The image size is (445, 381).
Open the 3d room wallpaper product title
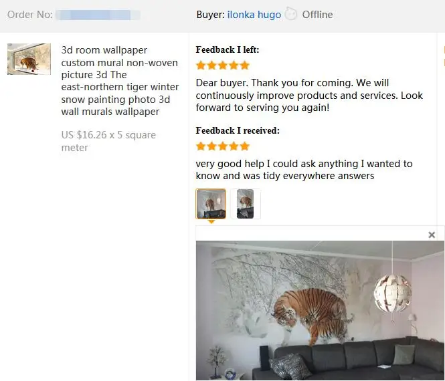[x=120, y=81]
